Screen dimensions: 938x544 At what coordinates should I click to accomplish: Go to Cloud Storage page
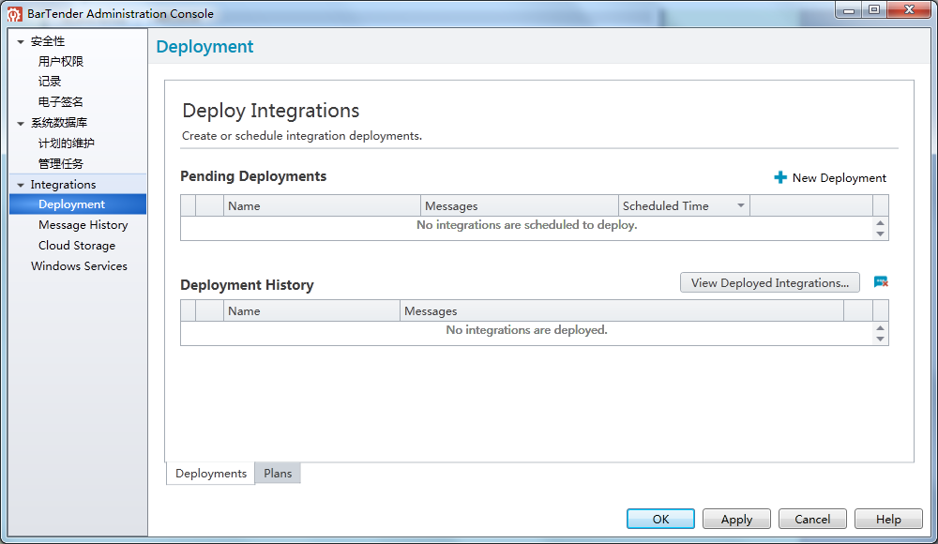77,246
